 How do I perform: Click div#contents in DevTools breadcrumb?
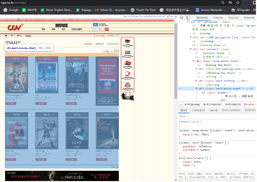pos(233,104)
